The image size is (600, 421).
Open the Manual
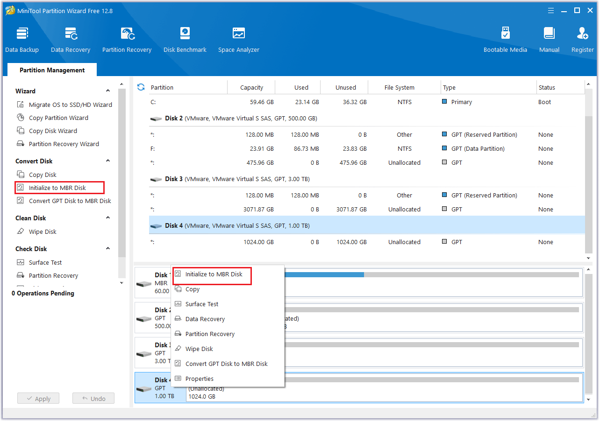[550, 40]
